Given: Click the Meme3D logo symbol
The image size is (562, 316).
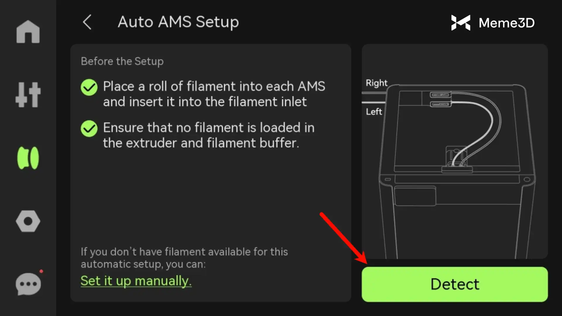Looking at the screenshot, I should click(x=461, y=23).
